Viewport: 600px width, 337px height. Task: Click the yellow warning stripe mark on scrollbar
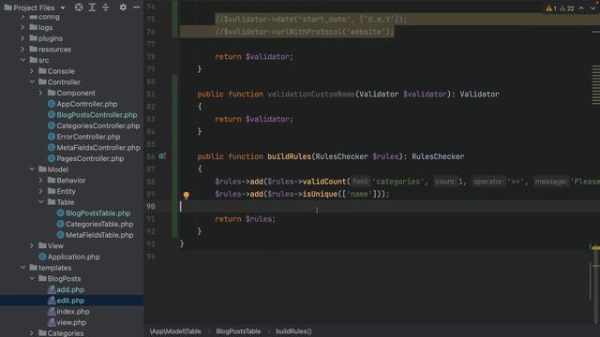click(x=596, y=248)
